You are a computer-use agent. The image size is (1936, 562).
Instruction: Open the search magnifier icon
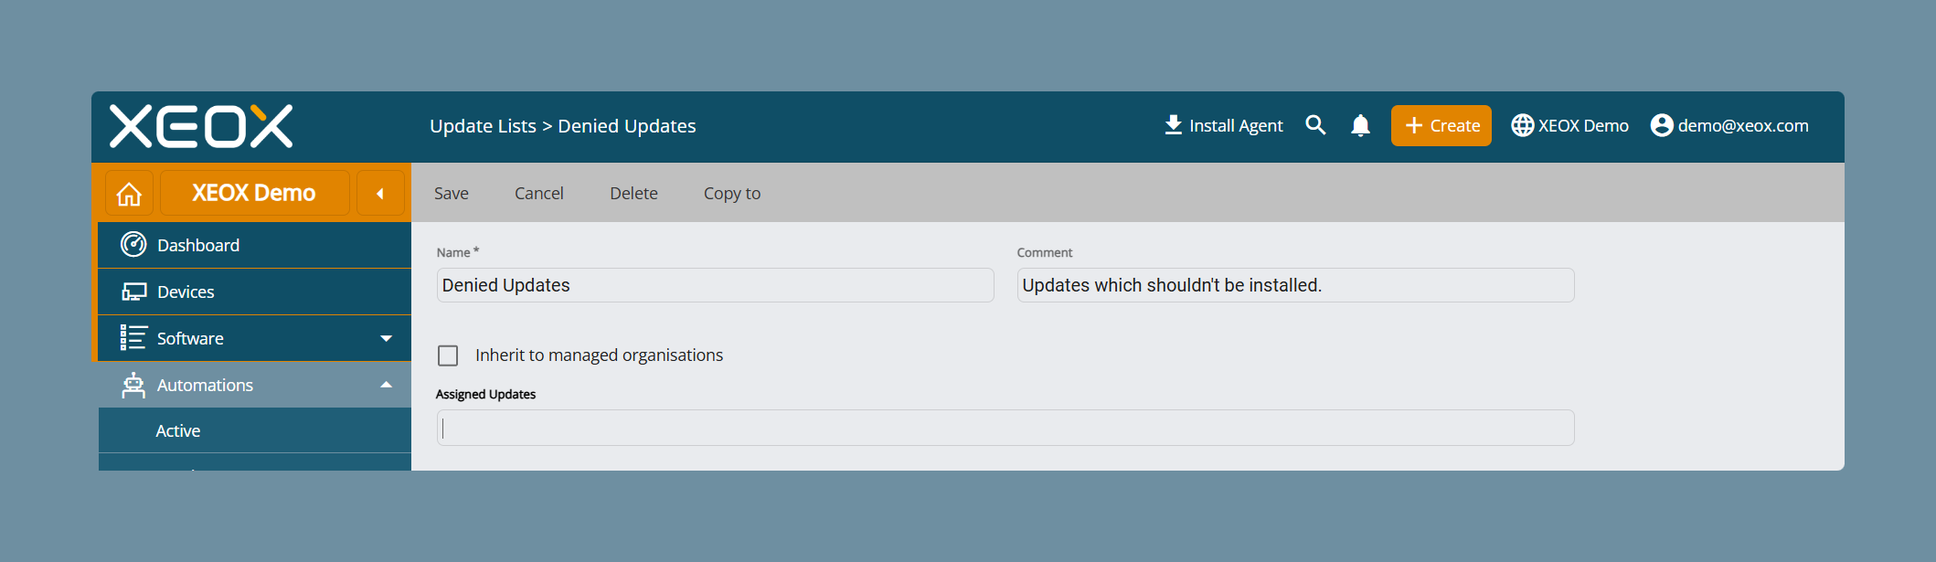pos(1315,125)
